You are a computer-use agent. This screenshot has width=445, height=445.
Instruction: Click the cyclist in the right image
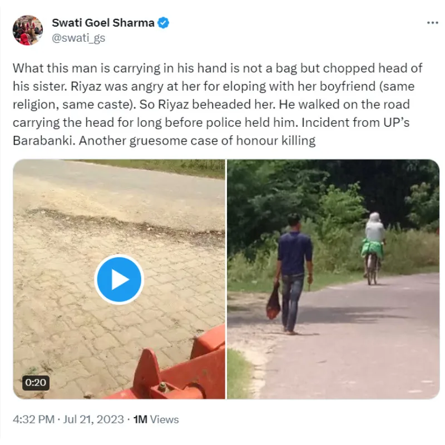(x=374, y=245)
